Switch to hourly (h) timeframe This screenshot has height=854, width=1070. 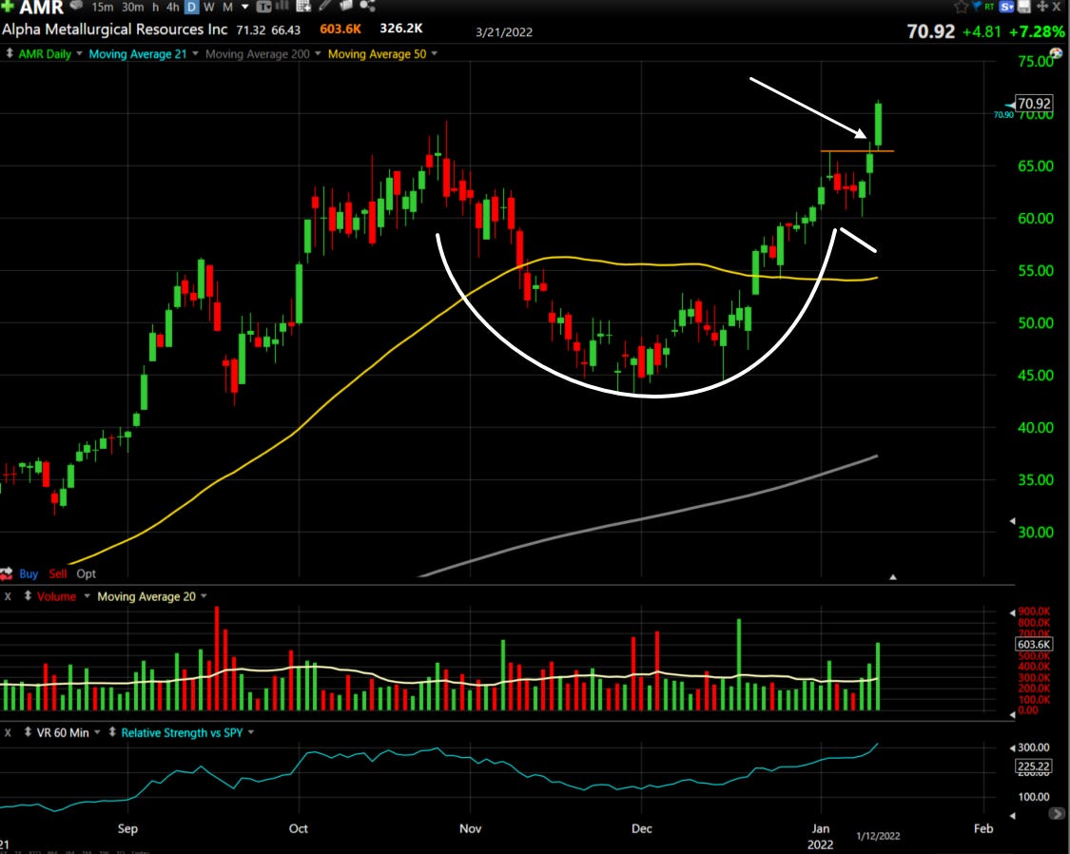coord(156,7)
